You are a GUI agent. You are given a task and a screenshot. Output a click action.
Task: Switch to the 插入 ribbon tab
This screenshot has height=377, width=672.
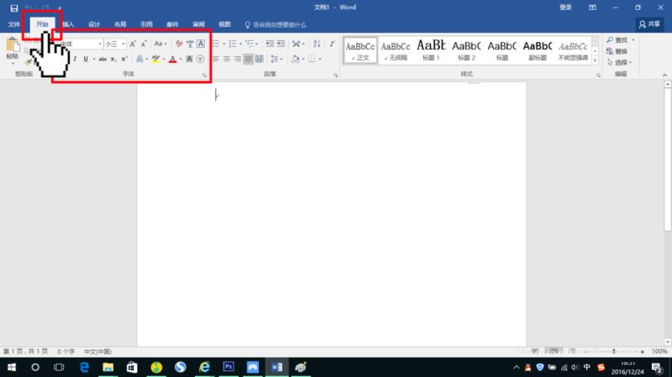(69, 24)
